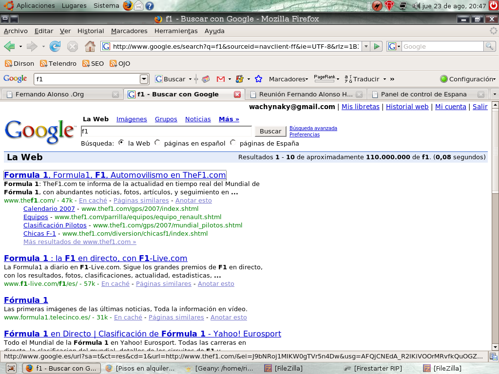Viewport: 499px width, 374px height.
Task: Open the Configuración dropdown
Action: tap(468, 79)
